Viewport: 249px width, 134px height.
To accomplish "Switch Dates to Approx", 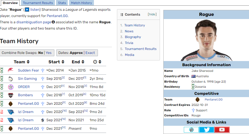I will click(x=76, y=53).
